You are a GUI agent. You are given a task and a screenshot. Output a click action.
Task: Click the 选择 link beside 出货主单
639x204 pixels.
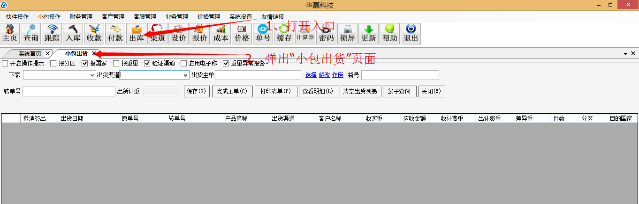[311, 75]
